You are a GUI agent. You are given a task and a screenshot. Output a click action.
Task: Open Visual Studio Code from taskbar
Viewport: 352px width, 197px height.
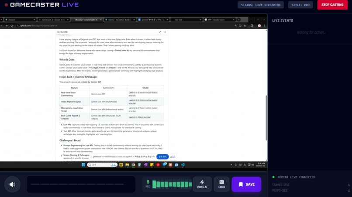[183, 165]
